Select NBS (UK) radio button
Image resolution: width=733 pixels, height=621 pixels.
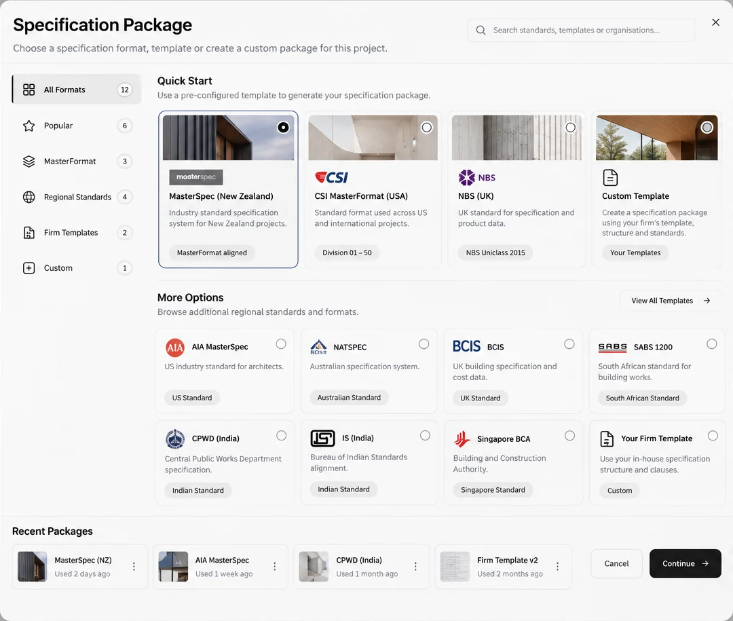pos(570,128)
